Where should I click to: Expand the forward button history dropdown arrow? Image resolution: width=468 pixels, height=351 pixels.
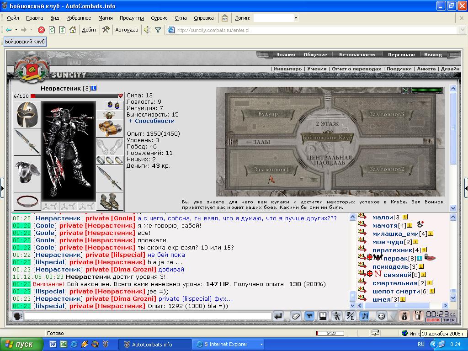(x=31, y=30)
